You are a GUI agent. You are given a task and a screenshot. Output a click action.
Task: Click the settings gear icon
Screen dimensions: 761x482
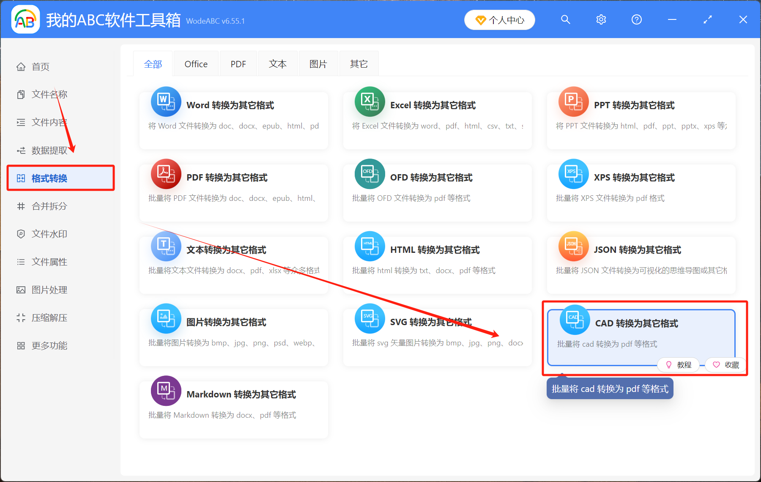point(601,19)
